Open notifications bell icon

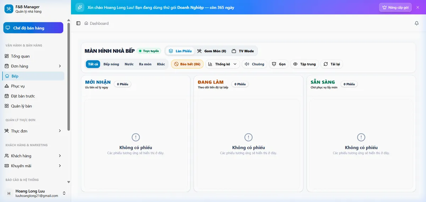[417, 23]
